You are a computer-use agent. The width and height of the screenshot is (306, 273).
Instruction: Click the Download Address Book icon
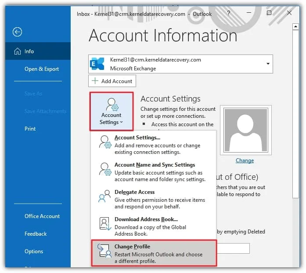[x=105, y=224]
